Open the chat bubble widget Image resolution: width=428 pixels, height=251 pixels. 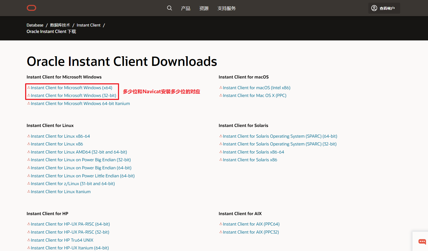point(422,242)
